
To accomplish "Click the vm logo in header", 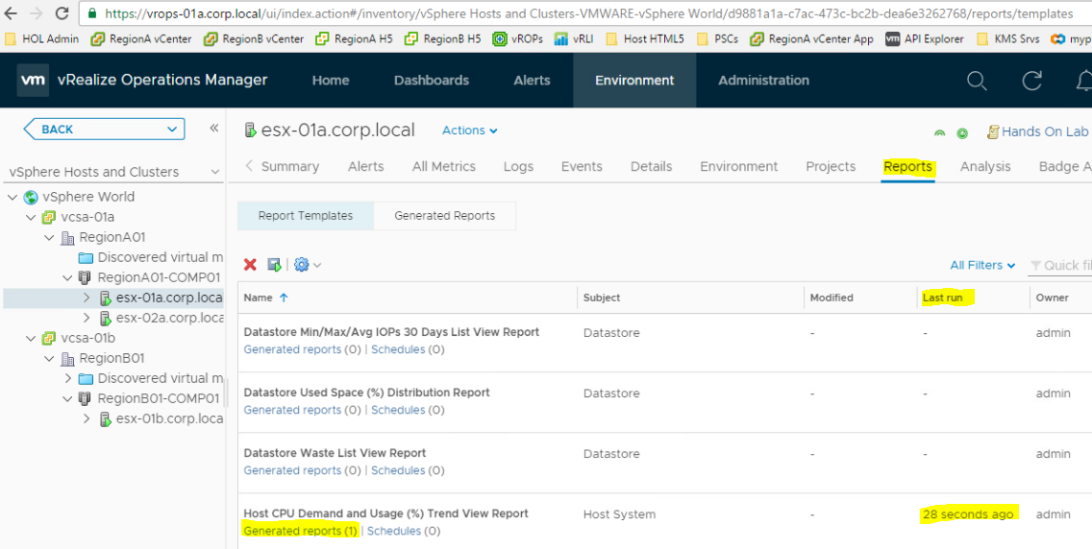I will [x=33, y=80].
